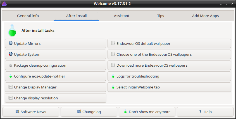Screen dimensions: 236x119
Task: Open Change Display Manager
Action: point(56,87)
